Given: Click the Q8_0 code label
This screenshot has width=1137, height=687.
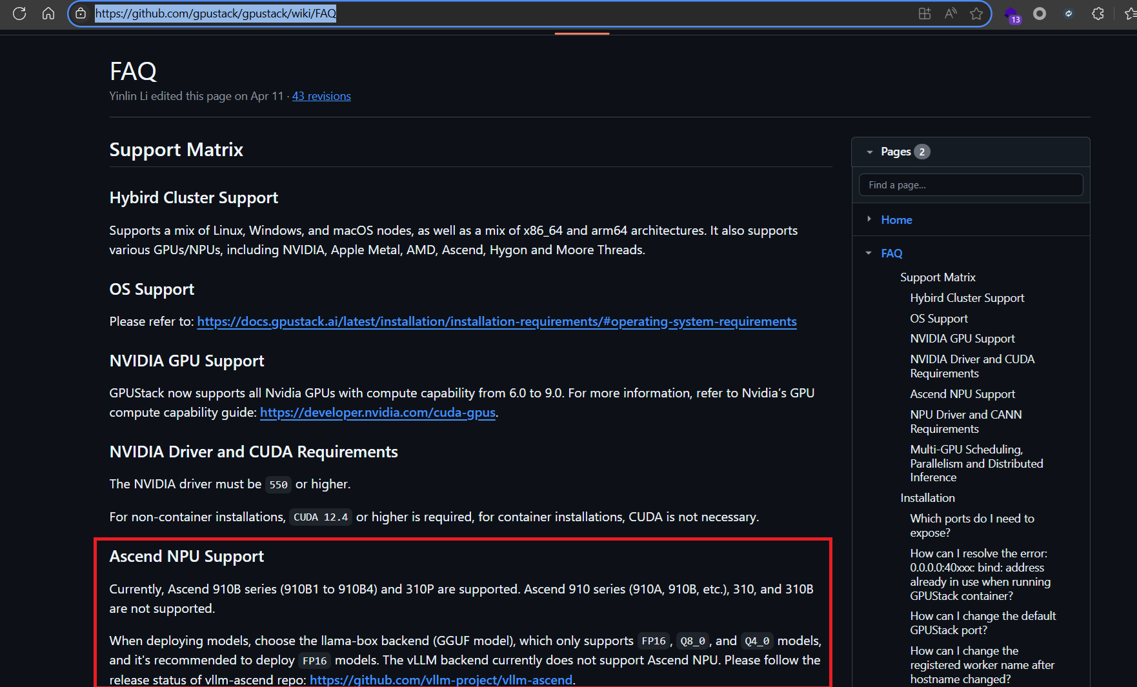Looking at the screenshot, I should [692, 641].
